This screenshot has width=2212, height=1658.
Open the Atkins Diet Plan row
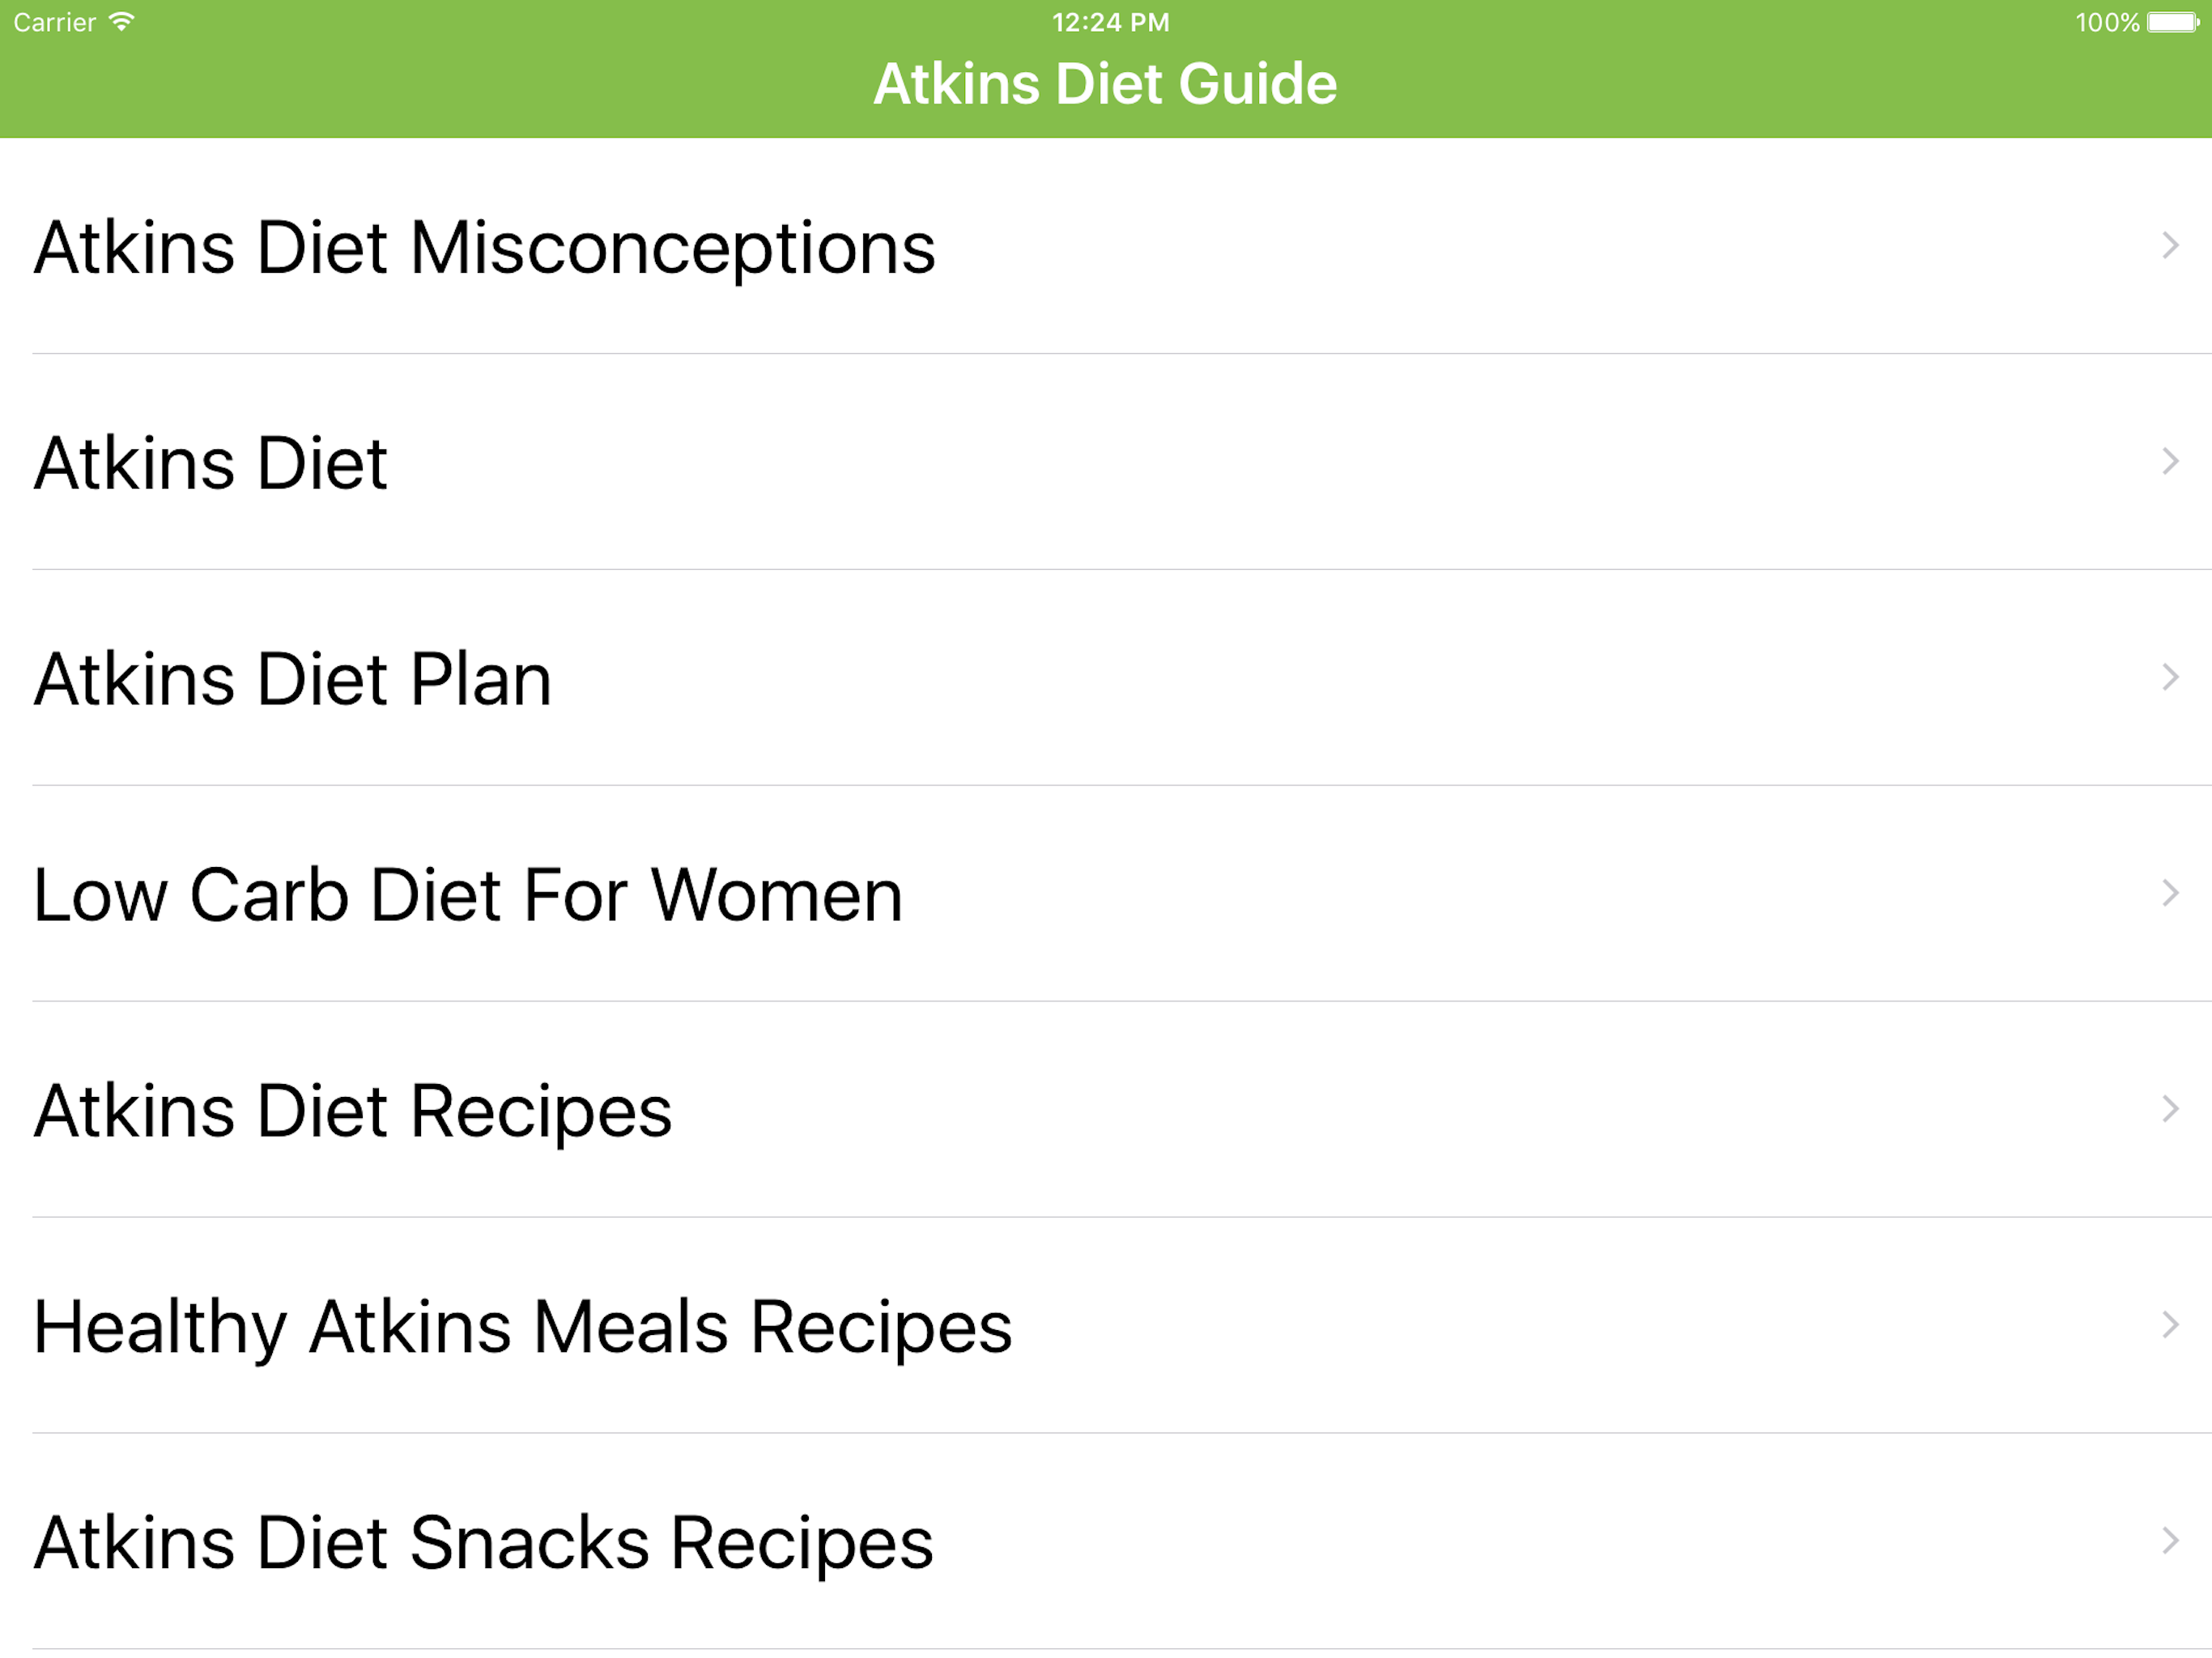tap(293, 679)
